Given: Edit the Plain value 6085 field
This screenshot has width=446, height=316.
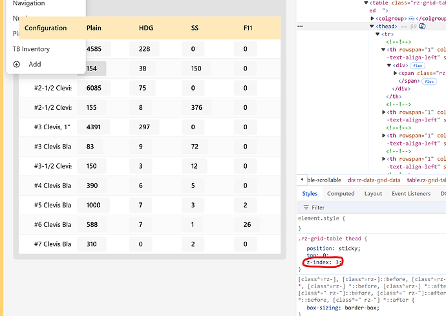Looking at the screenshot, I should 93,89.
